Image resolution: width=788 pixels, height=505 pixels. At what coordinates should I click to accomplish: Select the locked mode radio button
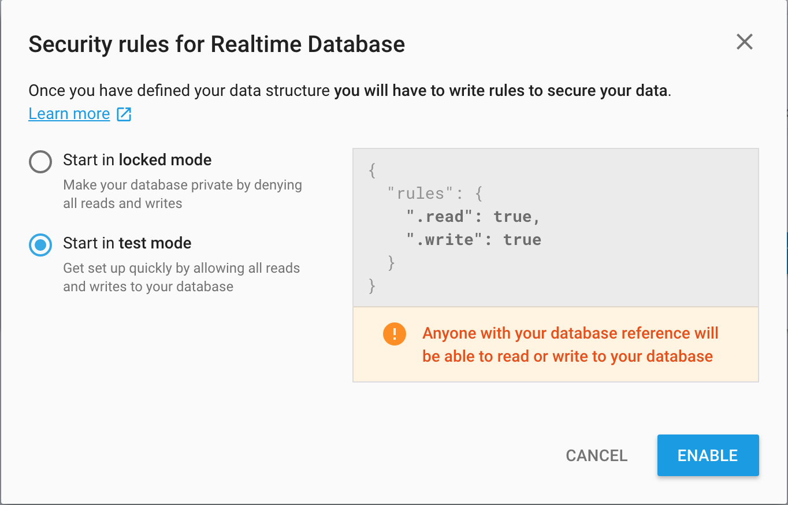click(x=40, y=162)
